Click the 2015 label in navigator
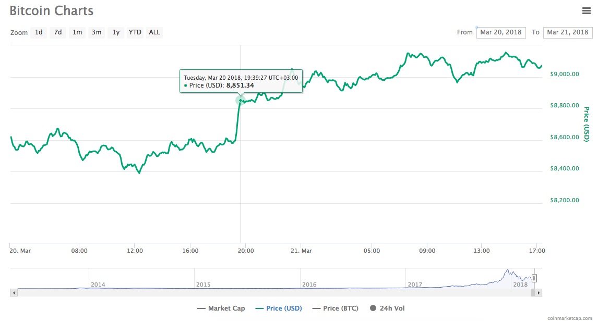 pos(204,285)
